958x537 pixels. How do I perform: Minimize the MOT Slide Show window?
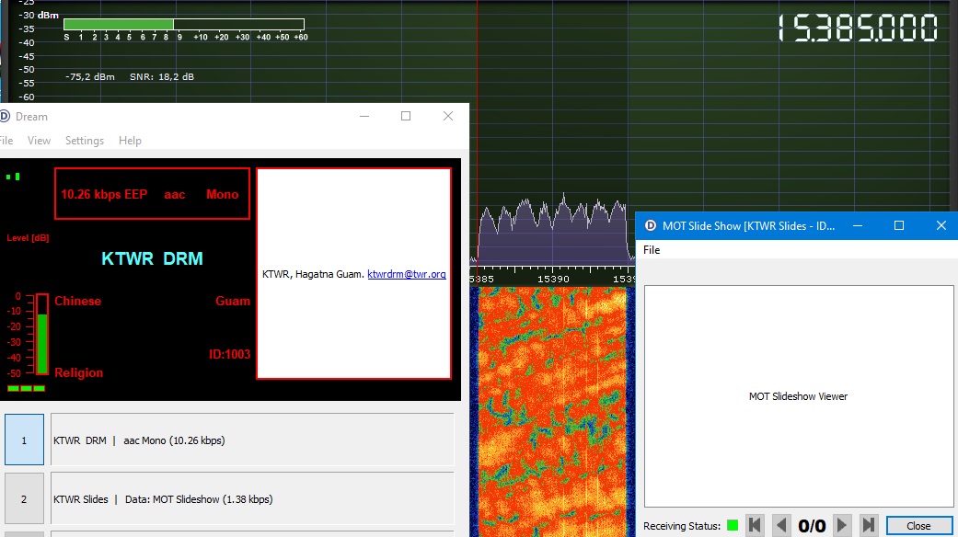858,226
